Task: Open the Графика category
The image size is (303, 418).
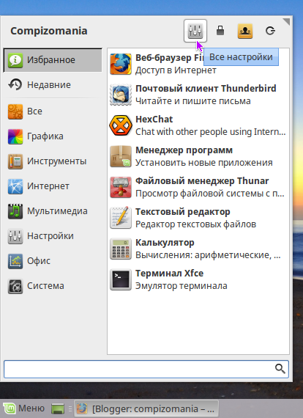Action: 53,136
